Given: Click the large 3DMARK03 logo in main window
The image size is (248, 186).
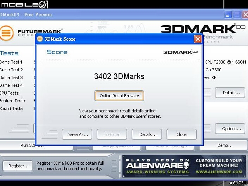Looking at the screenshot, I should 203,29.
